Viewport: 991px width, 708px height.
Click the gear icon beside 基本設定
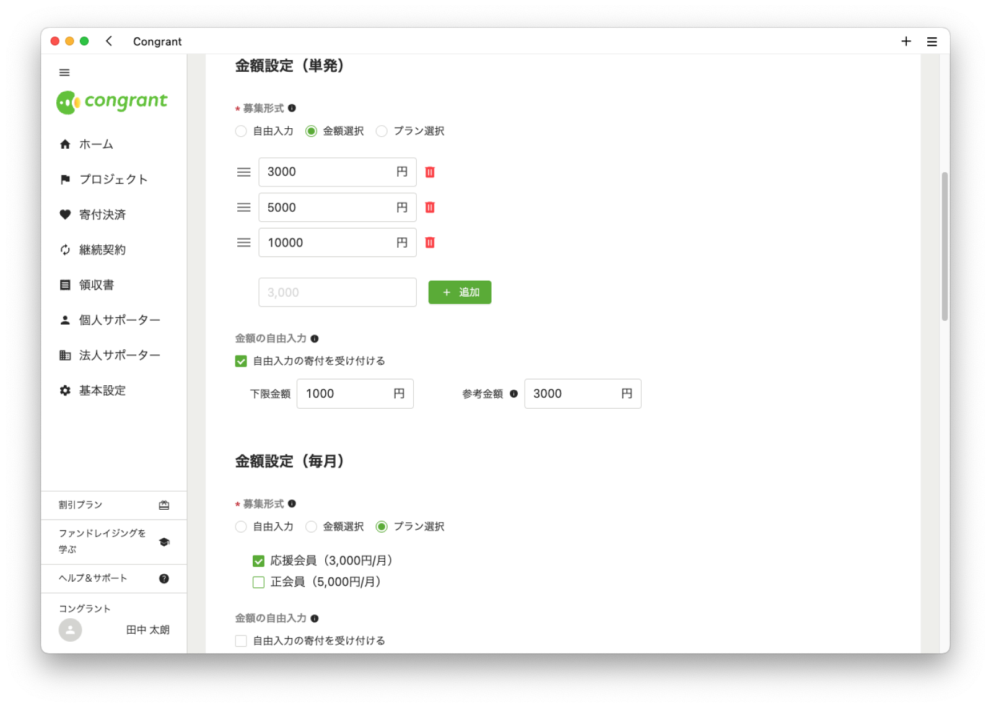[65, 390]
